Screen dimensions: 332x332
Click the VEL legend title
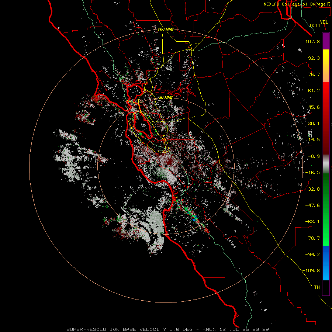tap(324, 22)
